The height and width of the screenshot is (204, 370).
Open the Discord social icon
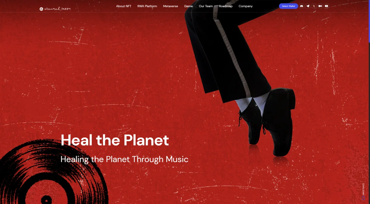tap(302, 6)
